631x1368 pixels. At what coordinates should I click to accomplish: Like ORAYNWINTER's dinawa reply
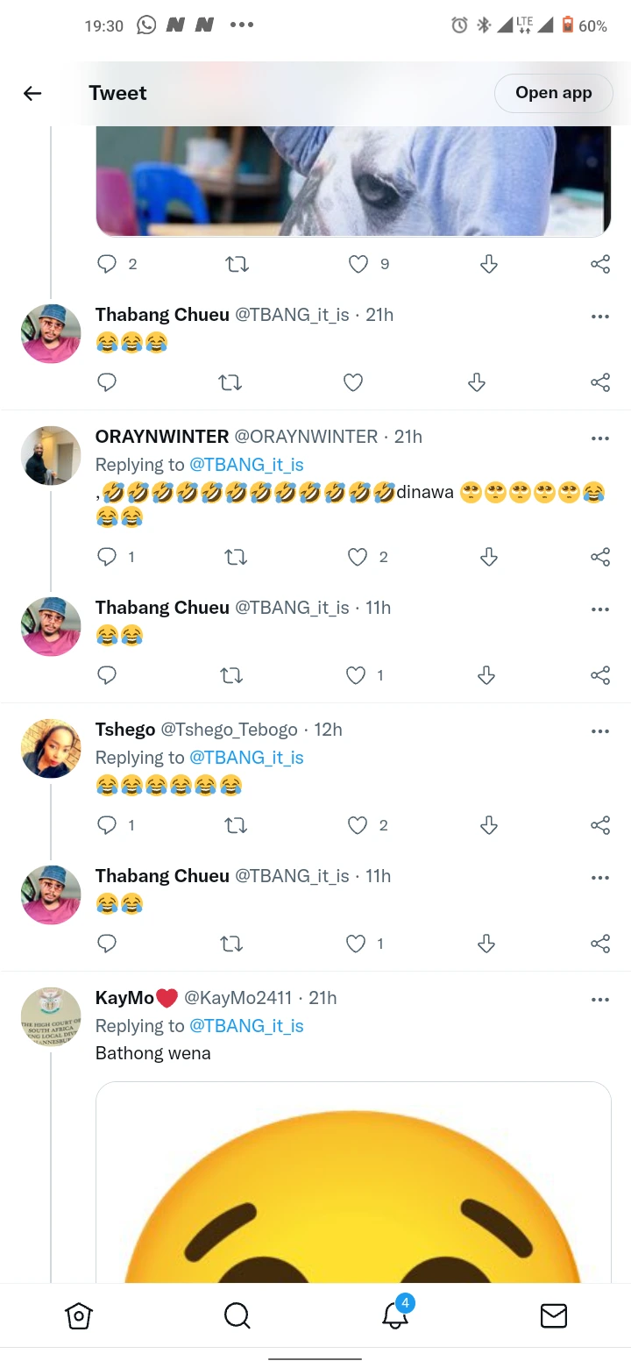click(x=358, y=557)
